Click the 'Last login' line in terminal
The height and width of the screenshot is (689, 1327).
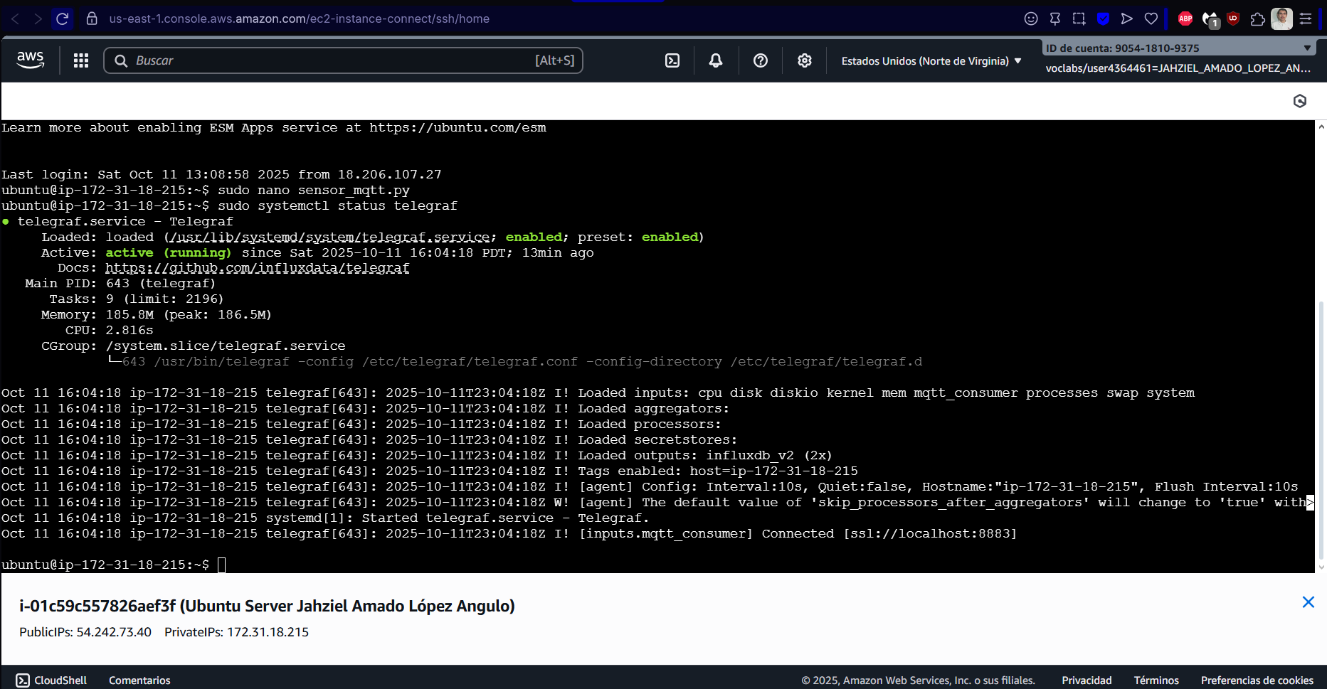(221, 174)
